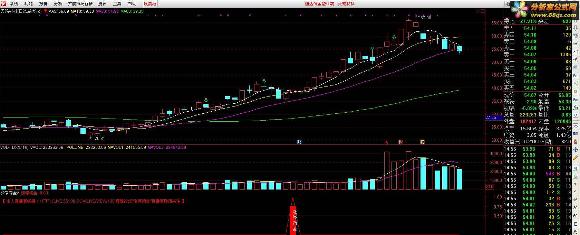Click the orange 自 self-selected stocks icon

click(576, 91)
